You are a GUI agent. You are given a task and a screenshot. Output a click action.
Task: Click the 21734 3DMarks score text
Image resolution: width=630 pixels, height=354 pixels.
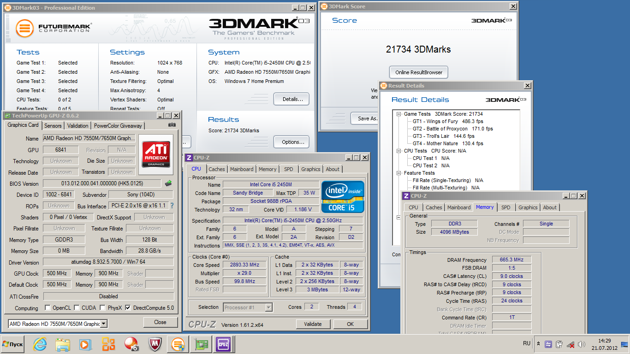point(418,49)
